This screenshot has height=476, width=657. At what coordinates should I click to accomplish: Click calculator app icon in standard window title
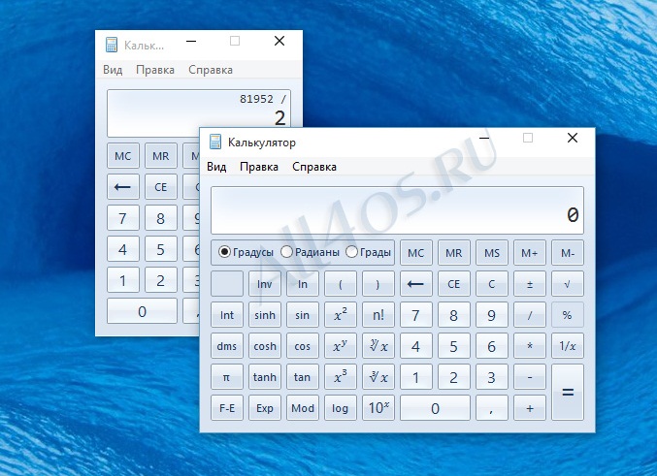pos(112,45)
